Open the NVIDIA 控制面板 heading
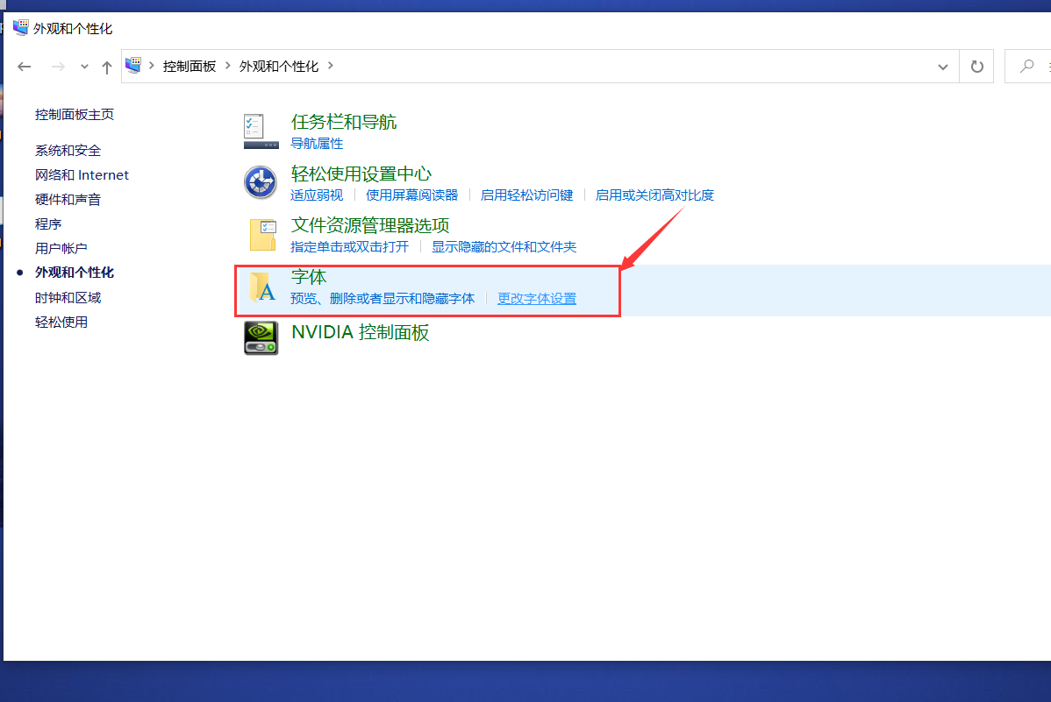Screen dimensions: 1051x702 pos(360,332)
